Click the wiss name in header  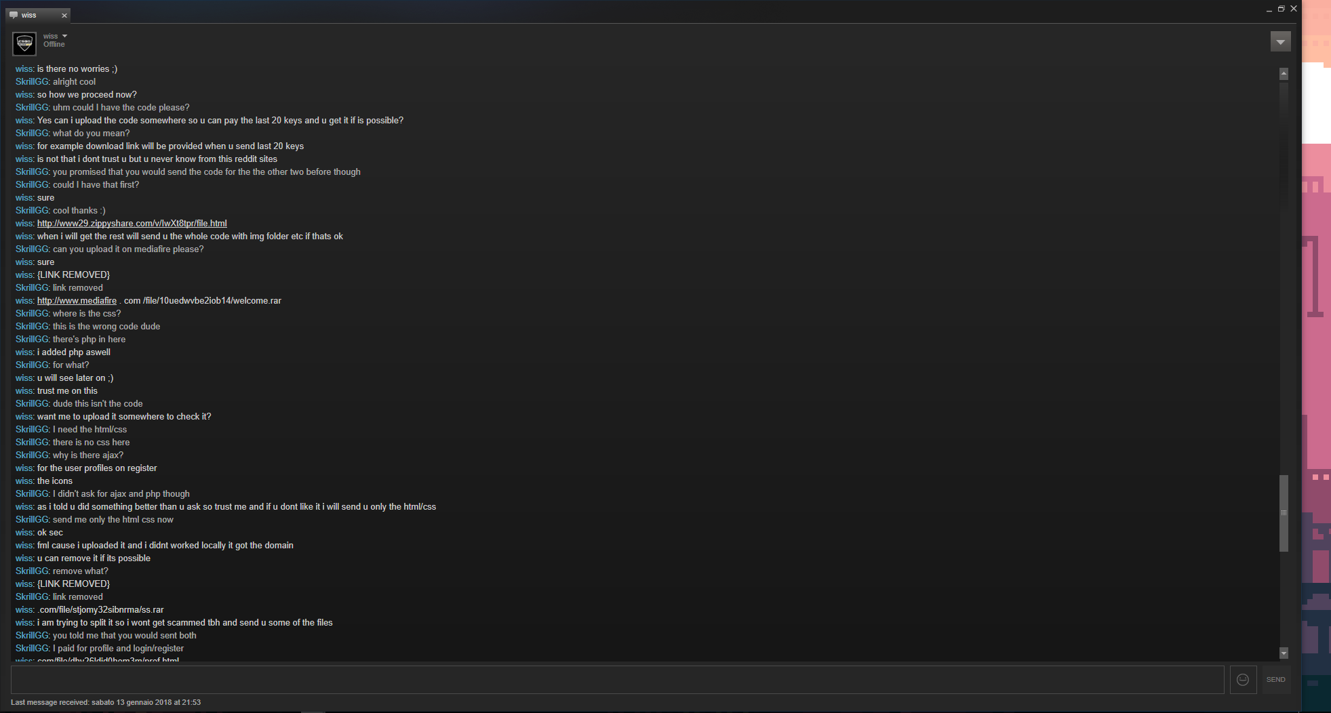[51, 37]
